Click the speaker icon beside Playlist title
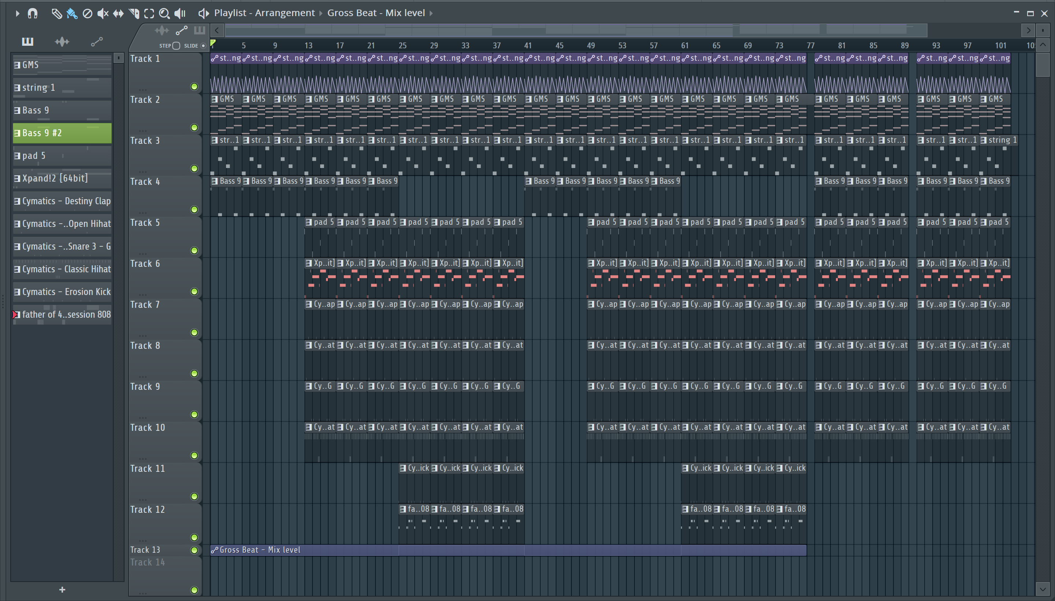 click(203, 13)
